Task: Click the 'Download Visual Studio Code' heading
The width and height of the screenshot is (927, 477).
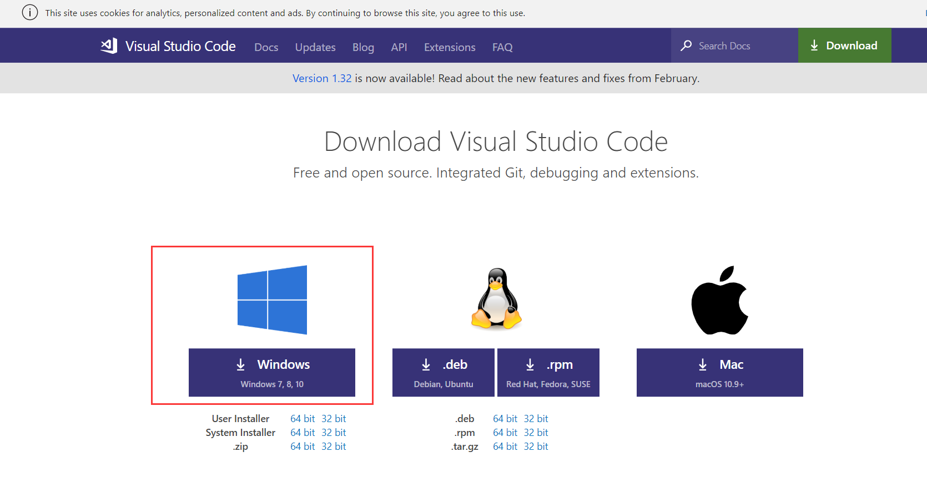Action: (496, 141)
